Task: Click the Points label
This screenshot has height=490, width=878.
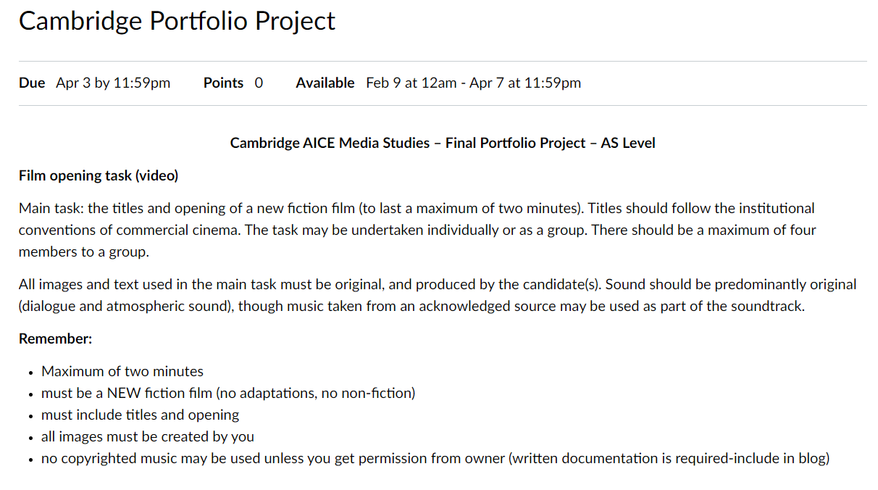Action: point(223,83)
